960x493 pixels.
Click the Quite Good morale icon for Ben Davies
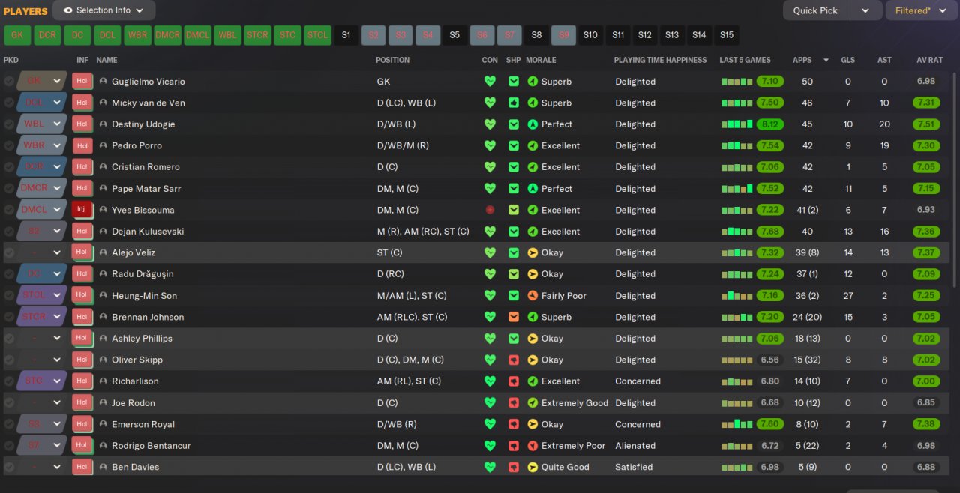(532, 467)
